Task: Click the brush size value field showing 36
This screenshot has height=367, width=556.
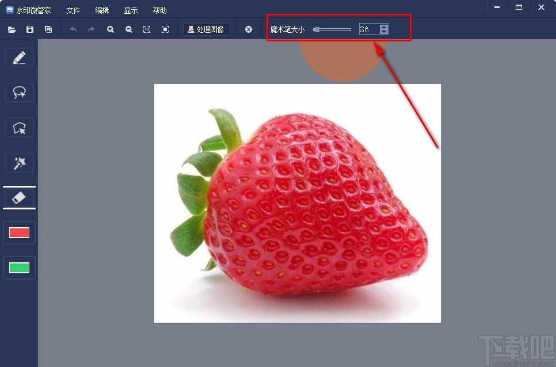Action: (x=369, y=29)
